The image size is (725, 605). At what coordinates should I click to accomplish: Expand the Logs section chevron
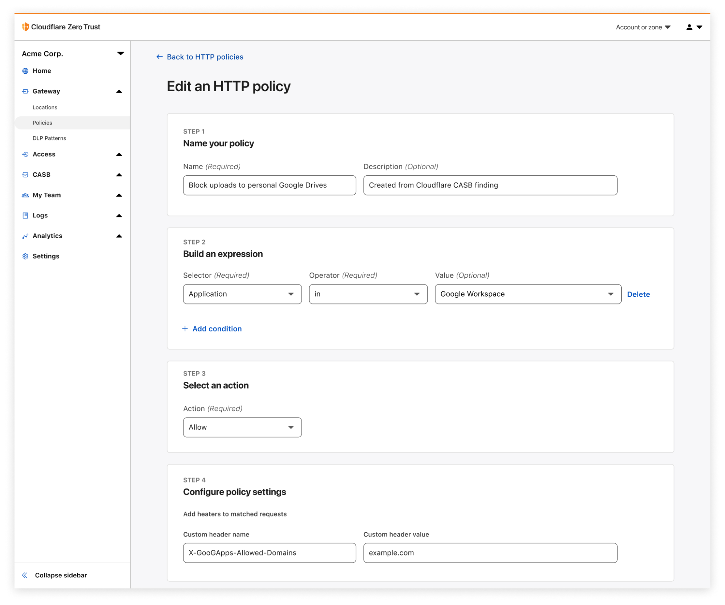[119, 216]
